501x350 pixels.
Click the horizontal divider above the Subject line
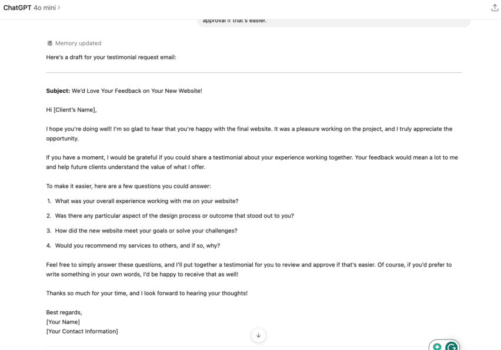click(x=254, y=73)
